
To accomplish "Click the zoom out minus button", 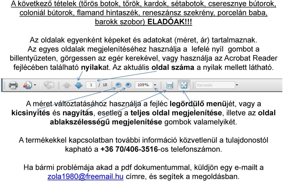I will (x=118, y=85).
